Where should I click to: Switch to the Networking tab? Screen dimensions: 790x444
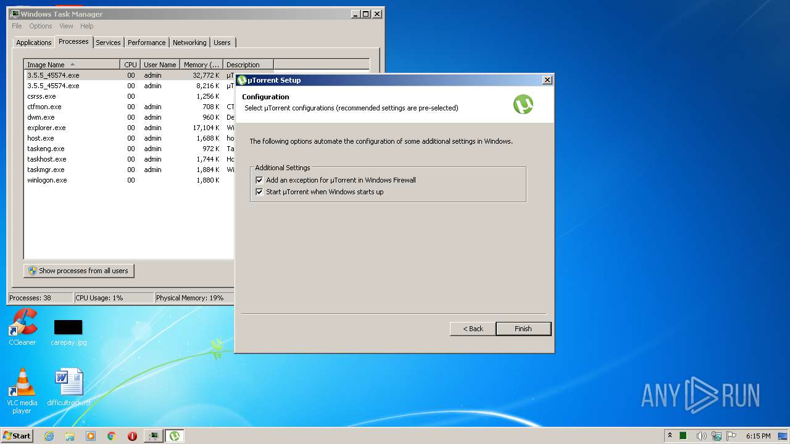coord(189,43)
